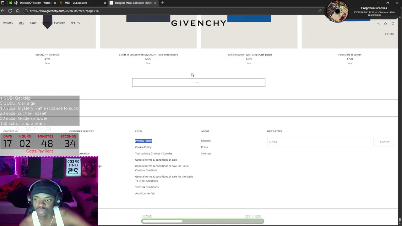
Task: Click the GIVENCHY logo
Action: pyautogui.click(x=198, y=23)
